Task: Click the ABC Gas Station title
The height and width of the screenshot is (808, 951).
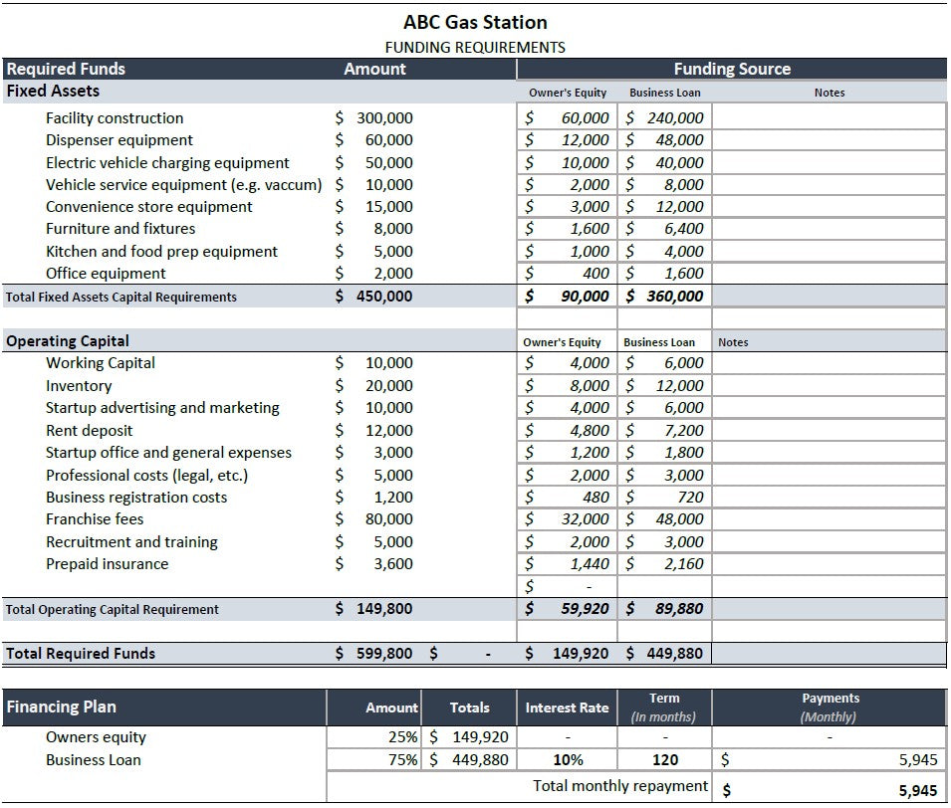Action: [475, 22]
